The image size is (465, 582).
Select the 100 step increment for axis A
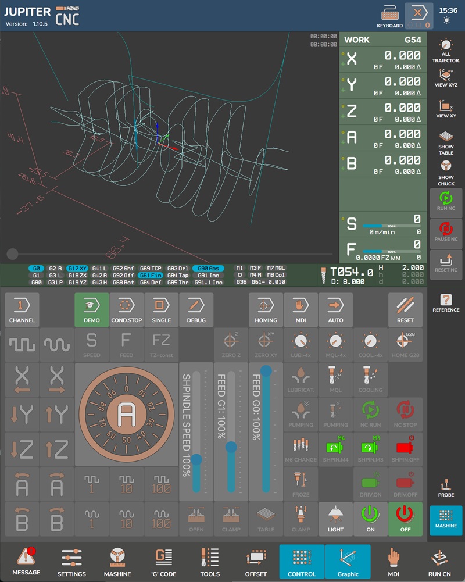click(x=161, y=484)
